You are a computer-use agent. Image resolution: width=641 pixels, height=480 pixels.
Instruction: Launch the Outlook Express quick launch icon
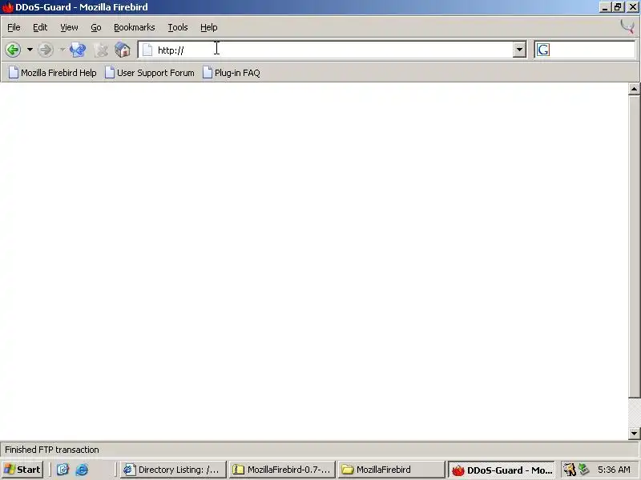[62, 470]
